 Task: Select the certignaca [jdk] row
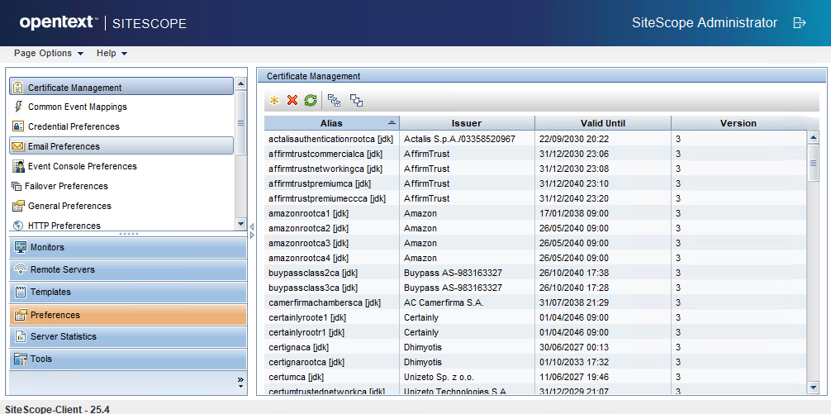click(x=535, y=347)
